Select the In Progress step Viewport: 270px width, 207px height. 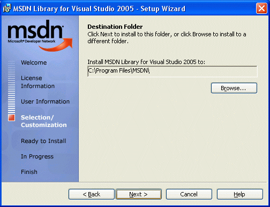pos(37,156)
